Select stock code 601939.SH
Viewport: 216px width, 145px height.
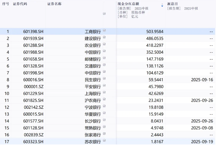33,38
